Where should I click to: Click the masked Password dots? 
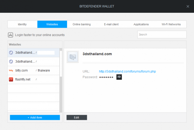click(x=106, y=77)
